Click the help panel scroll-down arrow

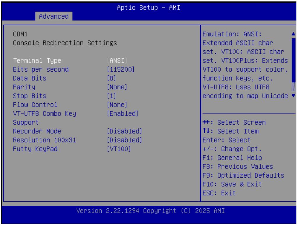(x=293, y=96)
